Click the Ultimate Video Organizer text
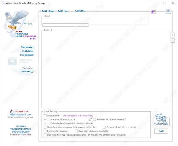The image size is (178, 146). coord(21,118)
